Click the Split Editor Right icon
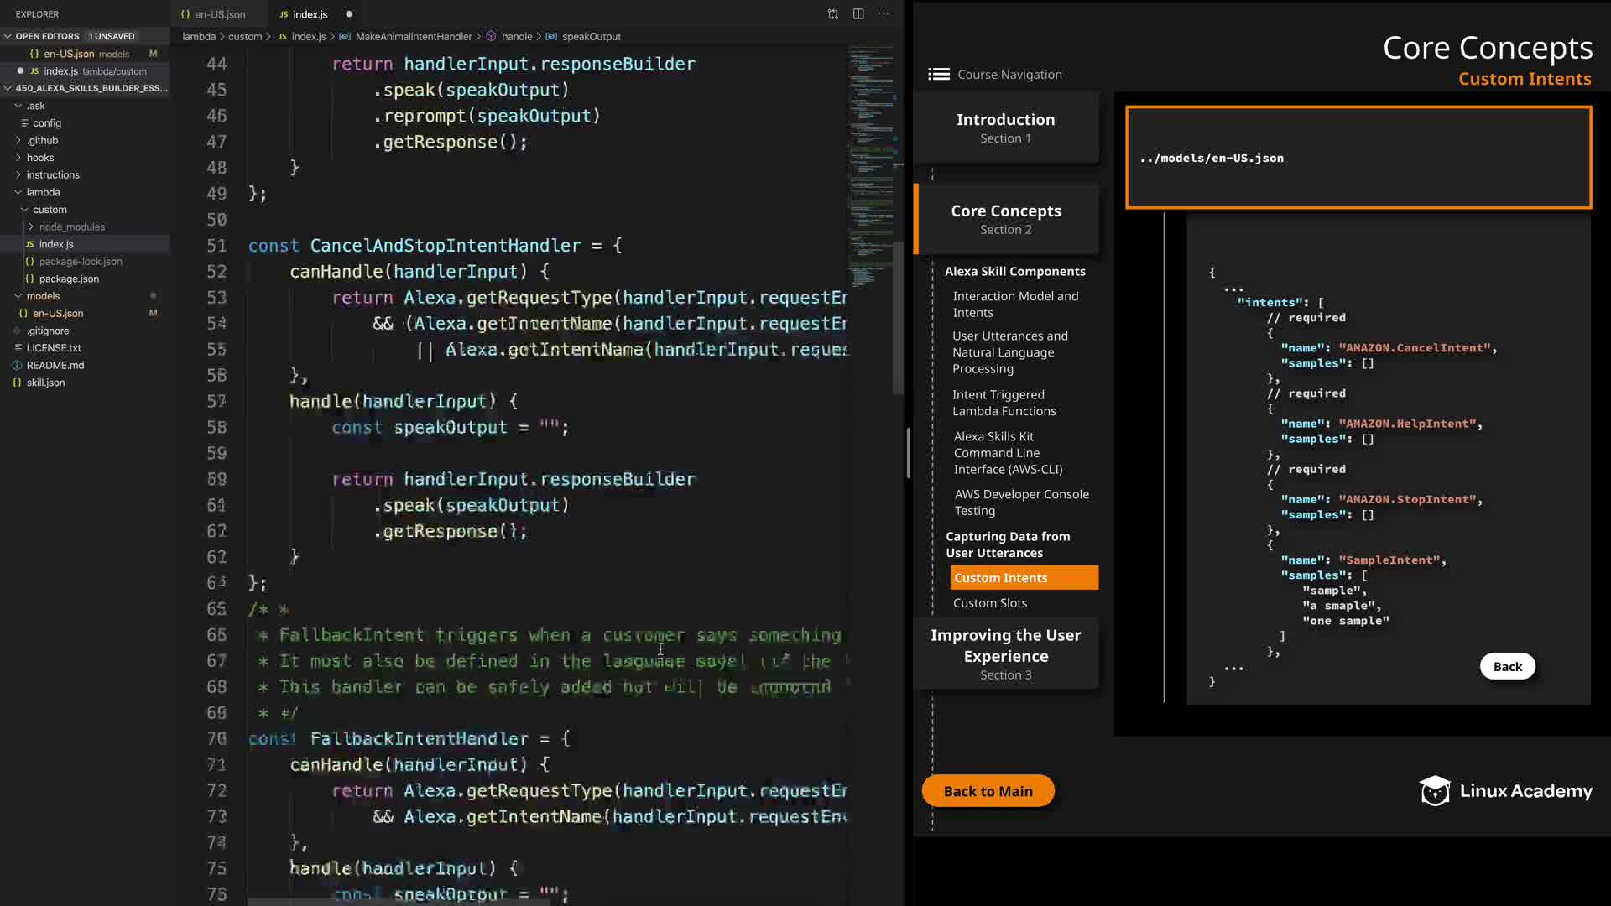1611x906 pixels. pos(858,14)
